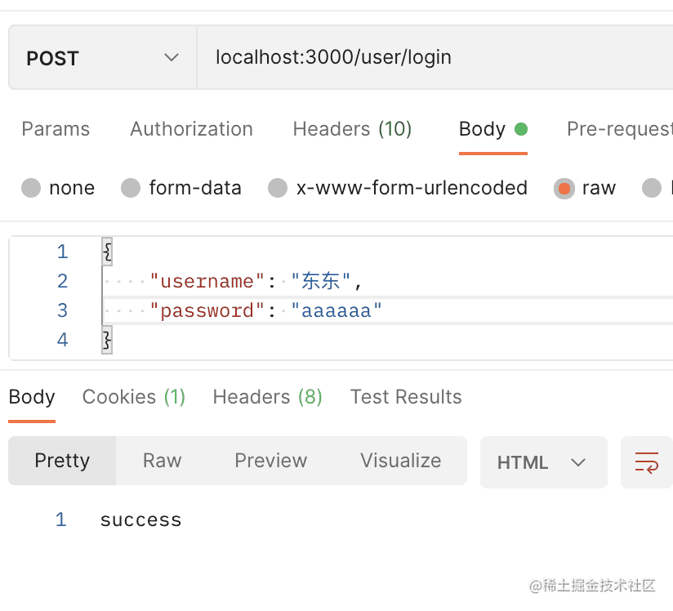Viewport: 673px width, 611px height.
Task: Open the response Headers (8) tab
Action: click(267, 397)
